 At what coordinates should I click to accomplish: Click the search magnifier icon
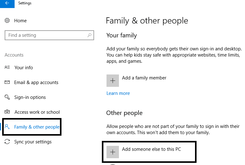click(x=89, y=35)
